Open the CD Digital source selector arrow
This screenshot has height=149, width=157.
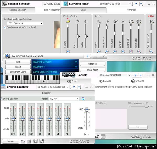(x=141, y=23)
